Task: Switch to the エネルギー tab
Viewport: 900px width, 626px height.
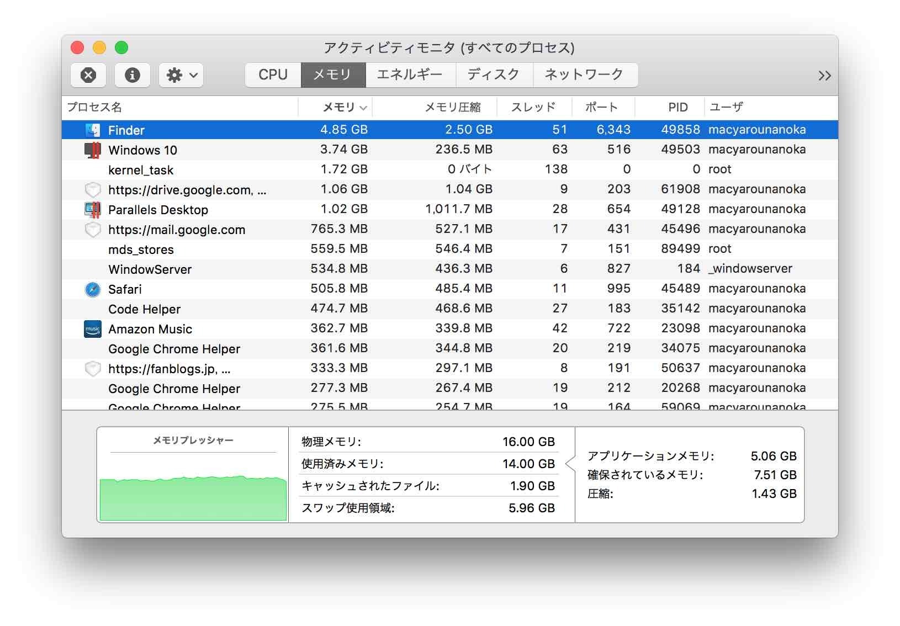Action: point(410,75)
